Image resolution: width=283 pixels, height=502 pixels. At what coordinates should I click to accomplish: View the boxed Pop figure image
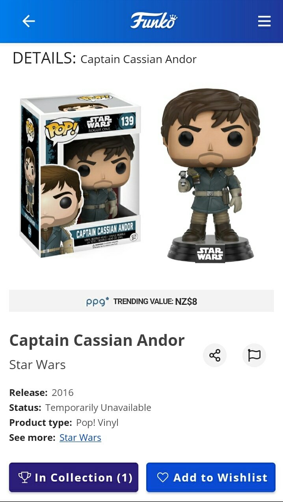[x=80, y=175]
